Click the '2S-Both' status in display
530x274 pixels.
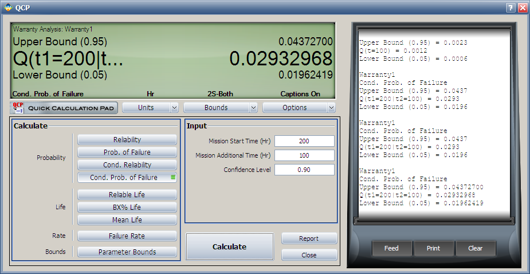click(x=220, y=94)
